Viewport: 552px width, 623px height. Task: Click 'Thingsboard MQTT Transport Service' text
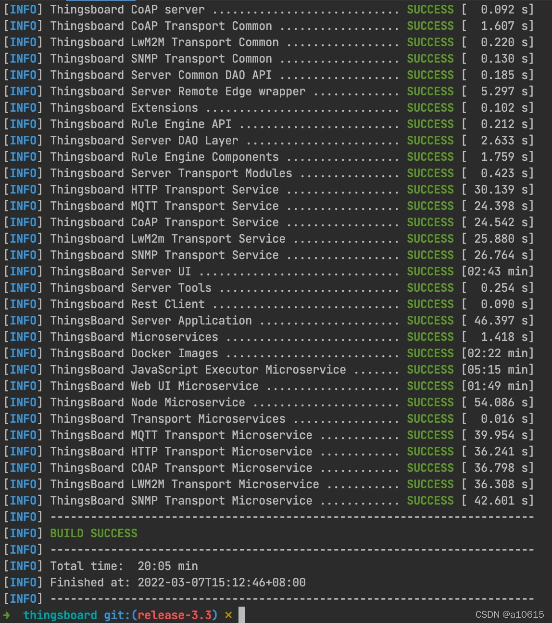click(164, 206)
